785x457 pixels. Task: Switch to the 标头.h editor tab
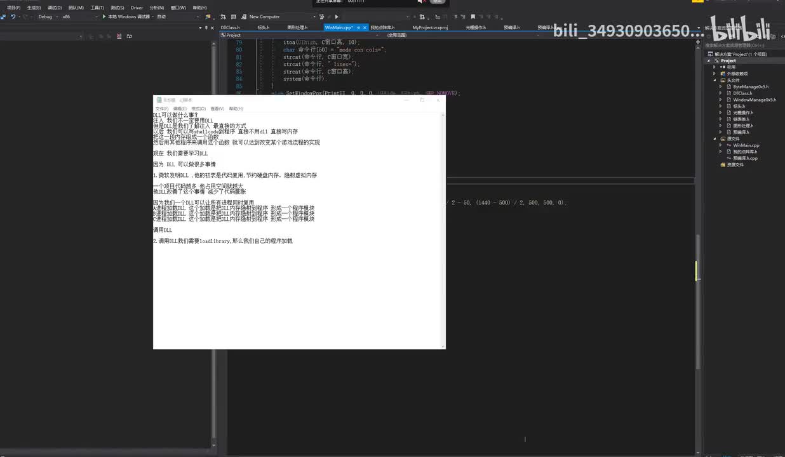(264, 28)
